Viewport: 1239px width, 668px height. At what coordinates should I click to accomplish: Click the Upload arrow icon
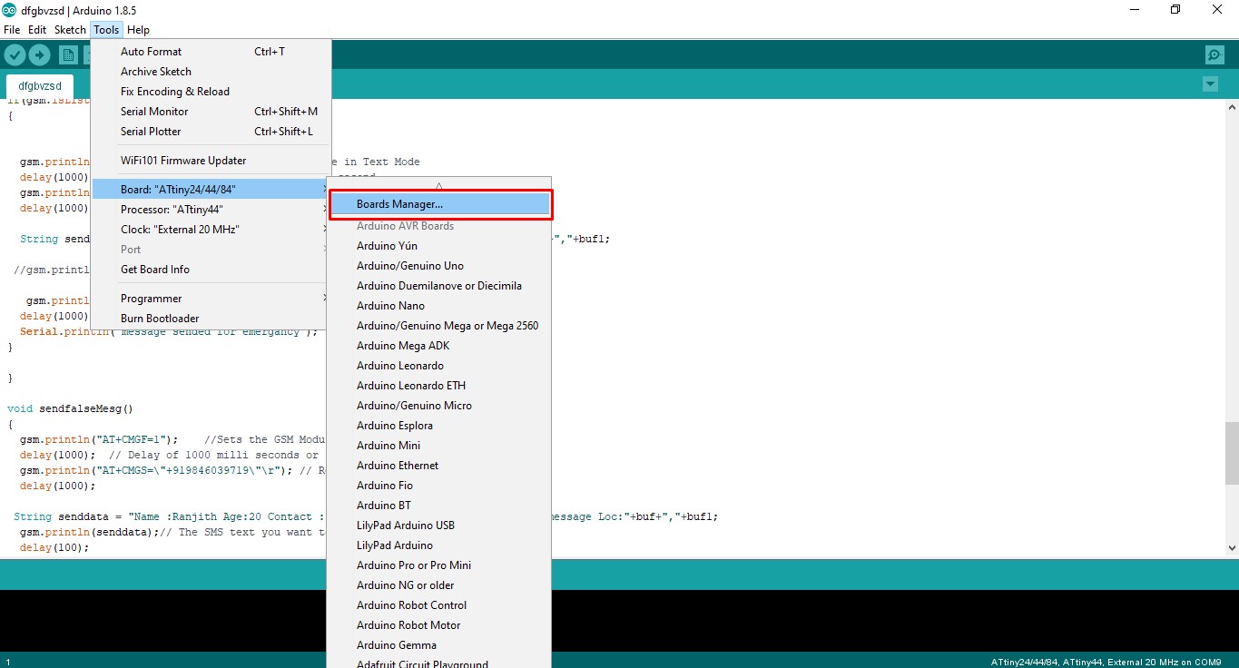(40, 55)
